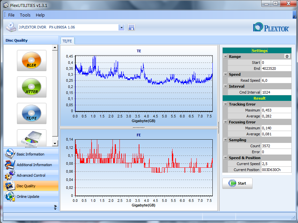The height and width of the screenshot is (223, 298).
Task: Click the Result header
Action: [257, 98]
